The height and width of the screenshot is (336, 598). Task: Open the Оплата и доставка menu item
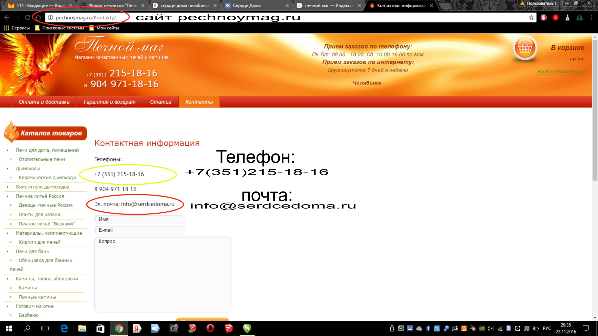[x=44, y=102]
